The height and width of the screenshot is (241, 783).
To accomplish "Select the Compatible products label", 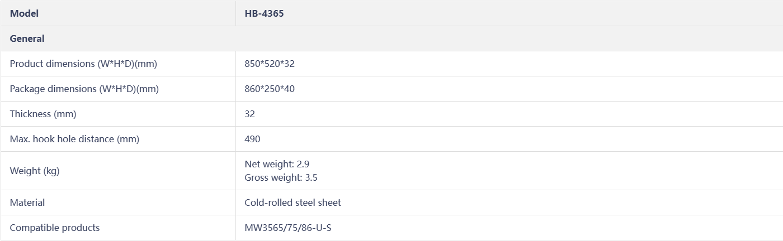I will 55,228.
